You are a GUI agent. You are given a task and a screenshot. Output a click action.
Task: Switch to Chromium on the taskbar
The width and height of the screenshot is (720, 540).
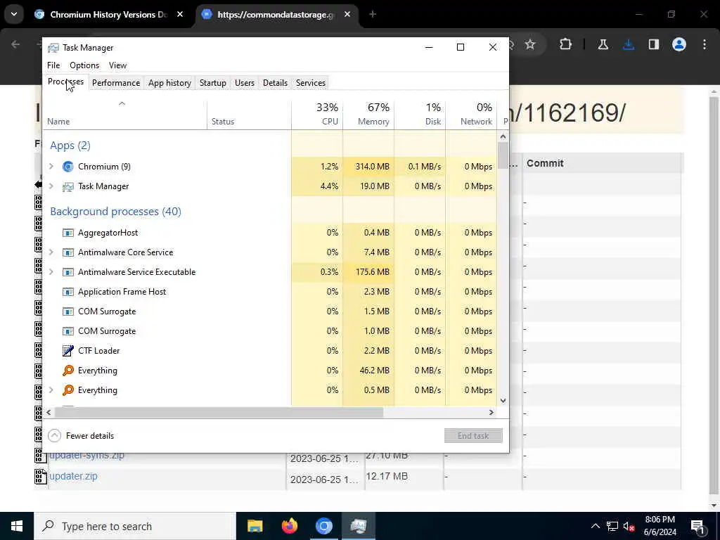coord(323,526)
